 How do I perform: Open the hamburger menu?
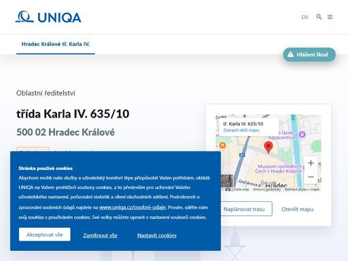point(330,17)
